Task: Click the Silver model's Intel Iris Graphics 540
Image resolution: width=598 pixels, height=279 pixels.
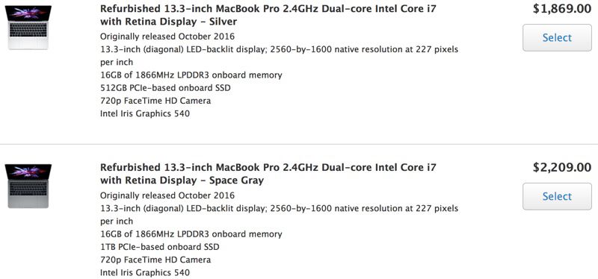Action: tap(145, 113)
